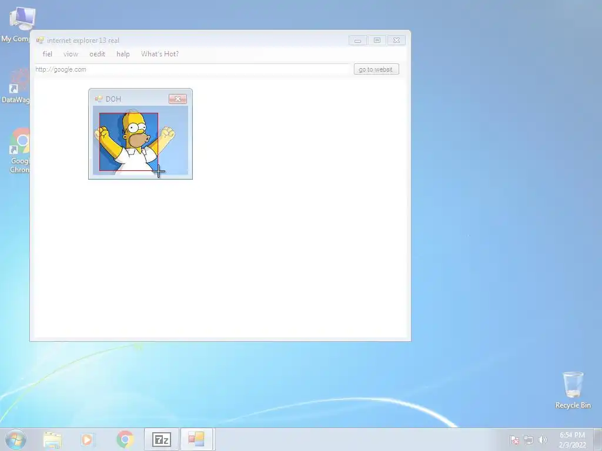
Task: Open File Explorer from the taskbar
Action: [52, 440]
